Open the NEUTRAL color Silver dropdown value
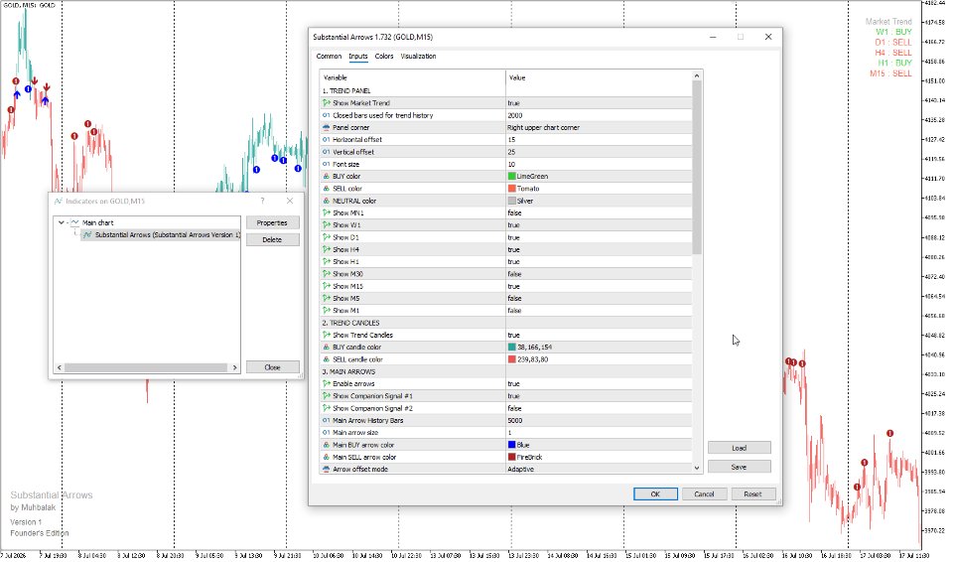This screenshot has width=953, height=562. pos(599,201)
